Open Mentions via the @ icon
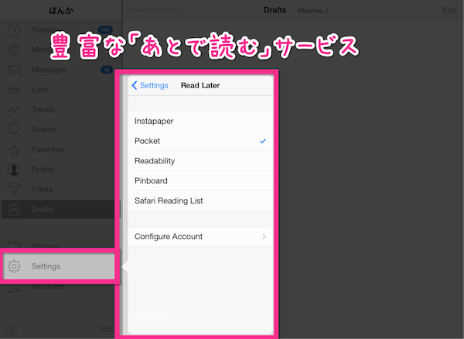 tap(14, 50)
